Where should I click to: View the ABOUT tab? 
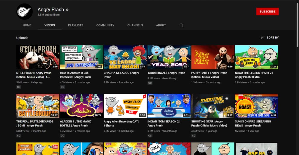tap(161, 25)
